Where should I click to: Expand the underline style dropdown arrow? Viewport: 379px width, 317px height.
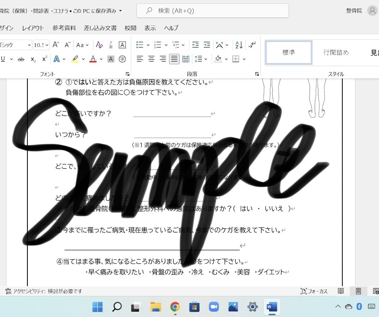[11, 59]
